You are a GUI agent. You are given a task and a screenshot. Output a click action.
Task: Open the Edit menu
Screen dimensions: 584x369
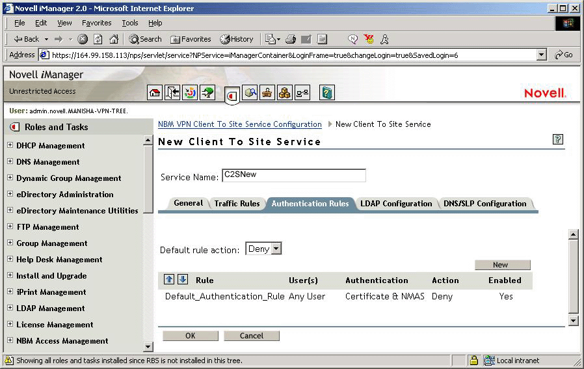coord(41,23)
